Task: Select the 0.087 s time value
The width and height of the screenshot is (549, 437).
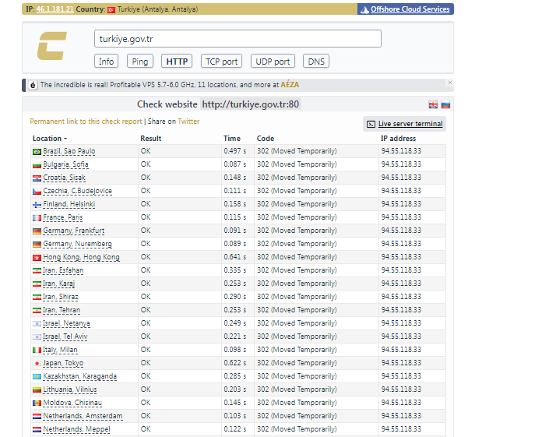Action: pyautogui.click(x=235, y=164)
